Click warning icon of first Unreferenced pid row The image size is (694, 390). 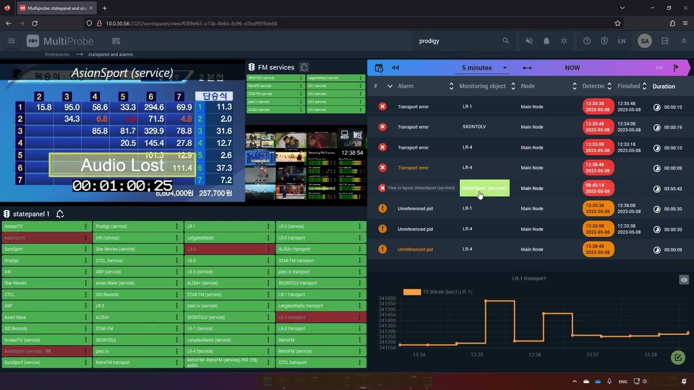(x=383, y=209)
